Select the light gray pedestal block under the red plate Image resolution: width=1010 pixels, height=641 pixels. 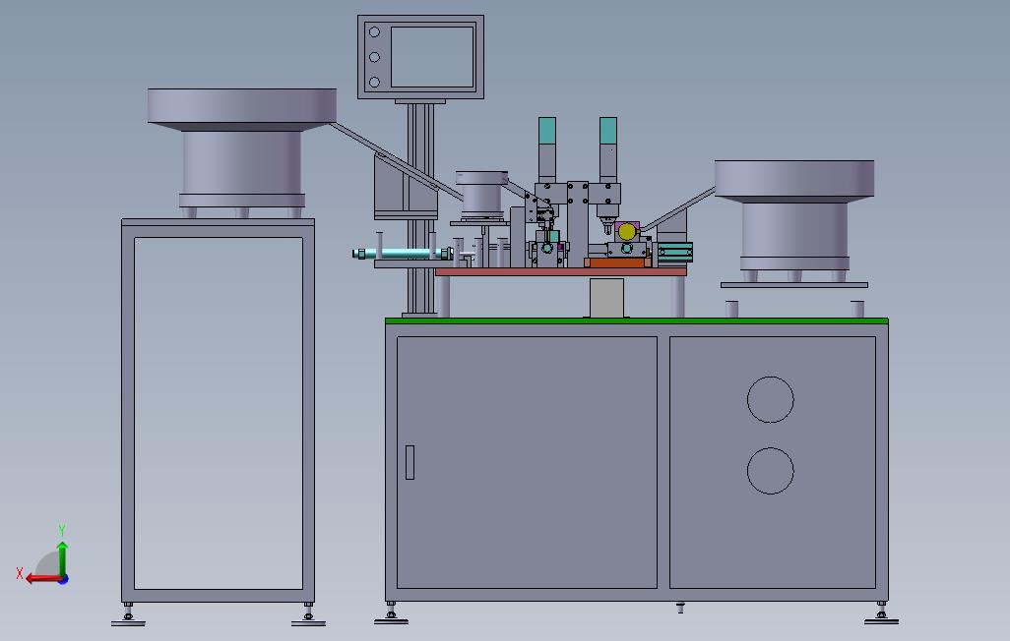pyautogui.click(x=606, y=298)
